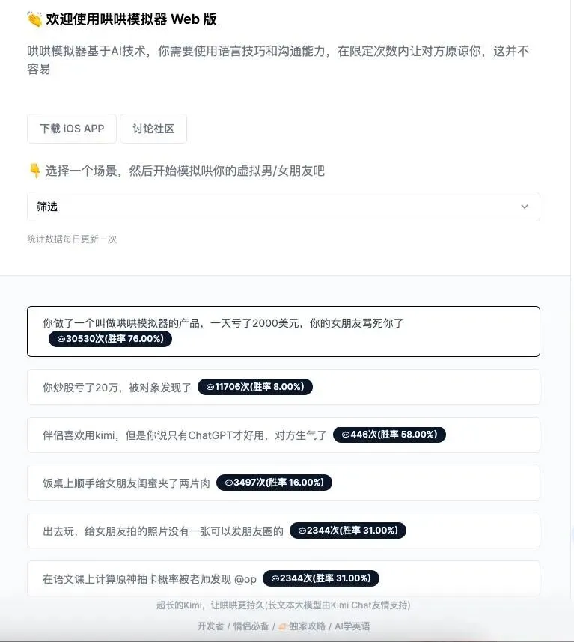
Task: Click the 2344次 badge on 原神 scenario
Action: point(321,578)
